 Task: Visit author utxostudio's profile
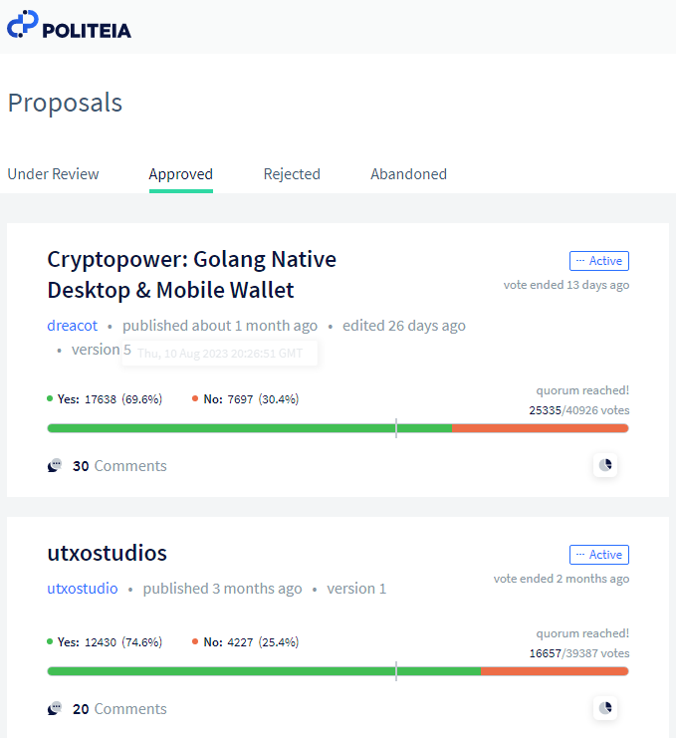tap(83, 589)
